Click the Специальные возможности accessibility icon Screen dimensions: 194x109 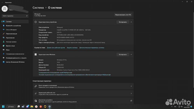(x=4, y=54)
